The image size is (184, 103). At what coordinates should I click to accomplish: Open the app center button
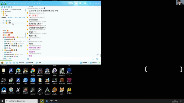93,63
